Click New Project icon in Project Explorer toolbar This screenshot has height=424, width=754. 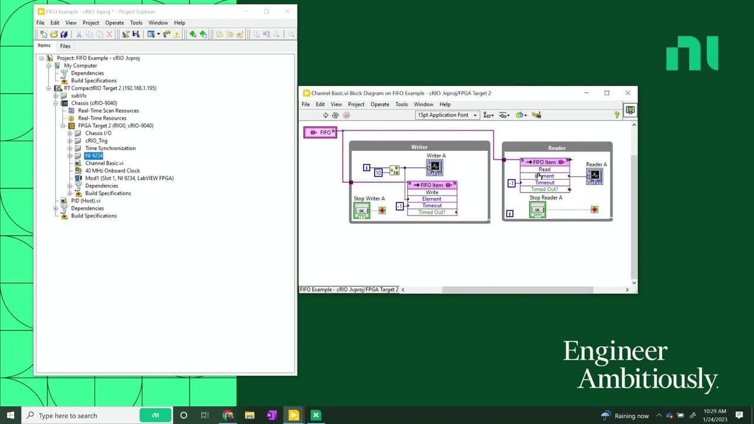(x=44, y=34)
